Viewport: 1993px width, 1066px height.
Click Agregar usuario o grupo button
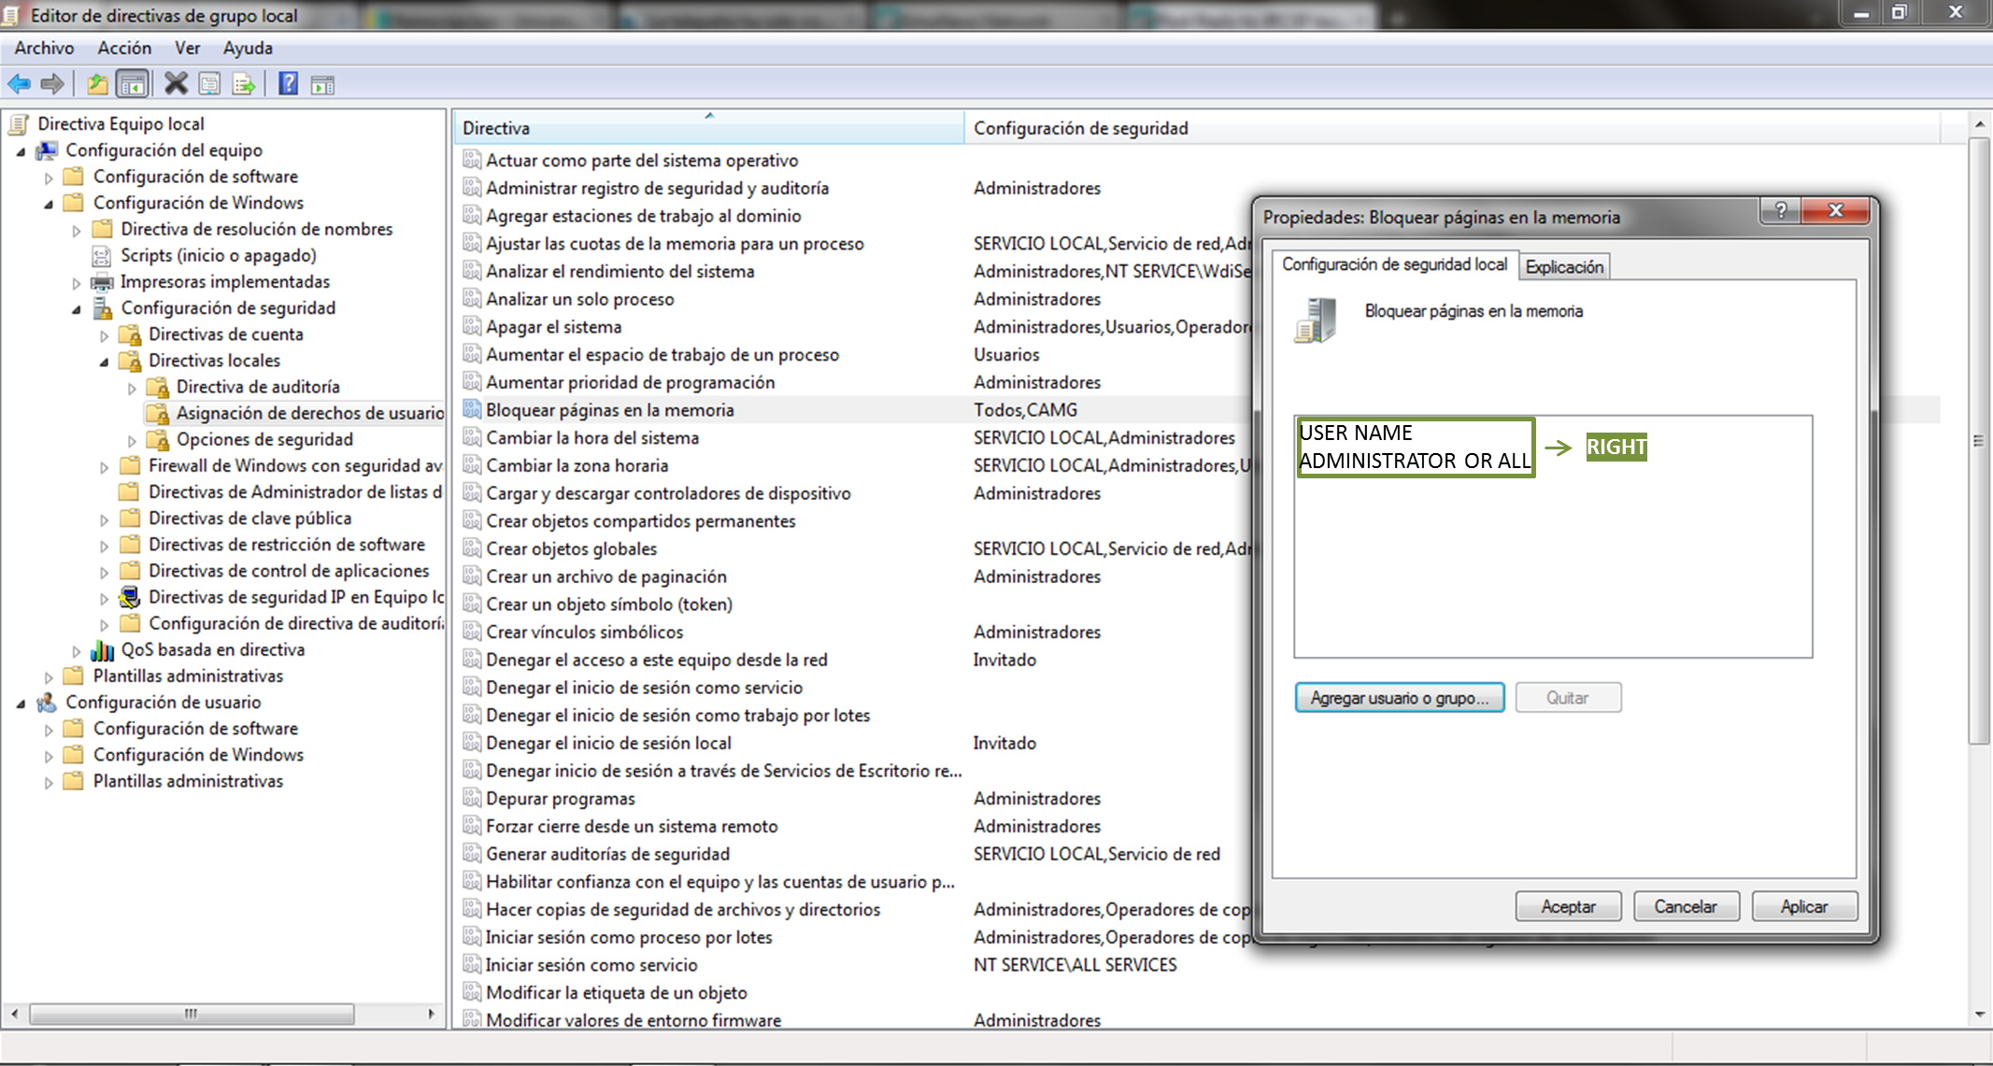pos(1399,698)
